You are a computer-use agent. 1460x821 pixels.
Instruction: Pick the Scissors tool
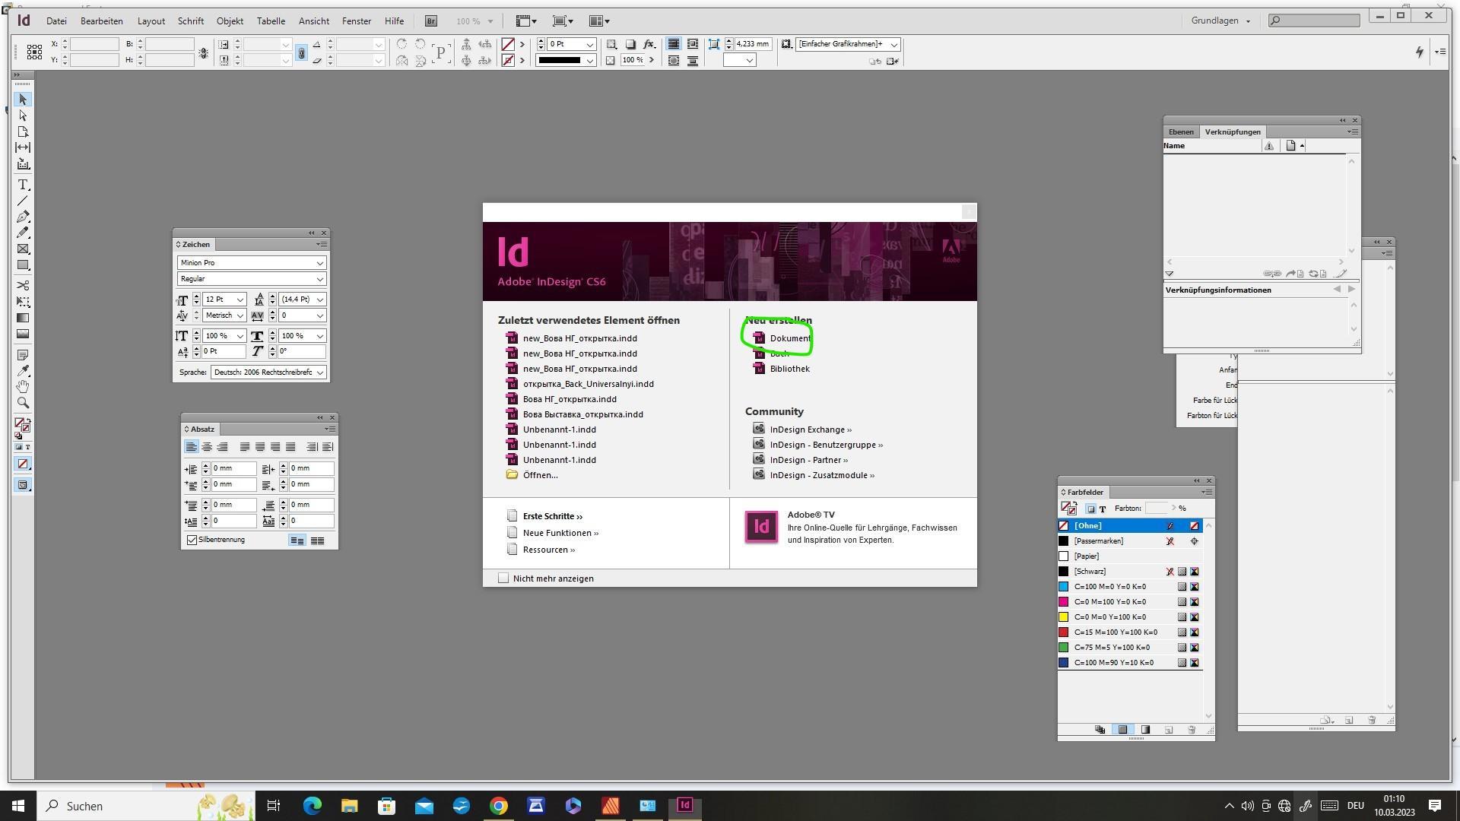pyautogui.click(x=23, y=285)
